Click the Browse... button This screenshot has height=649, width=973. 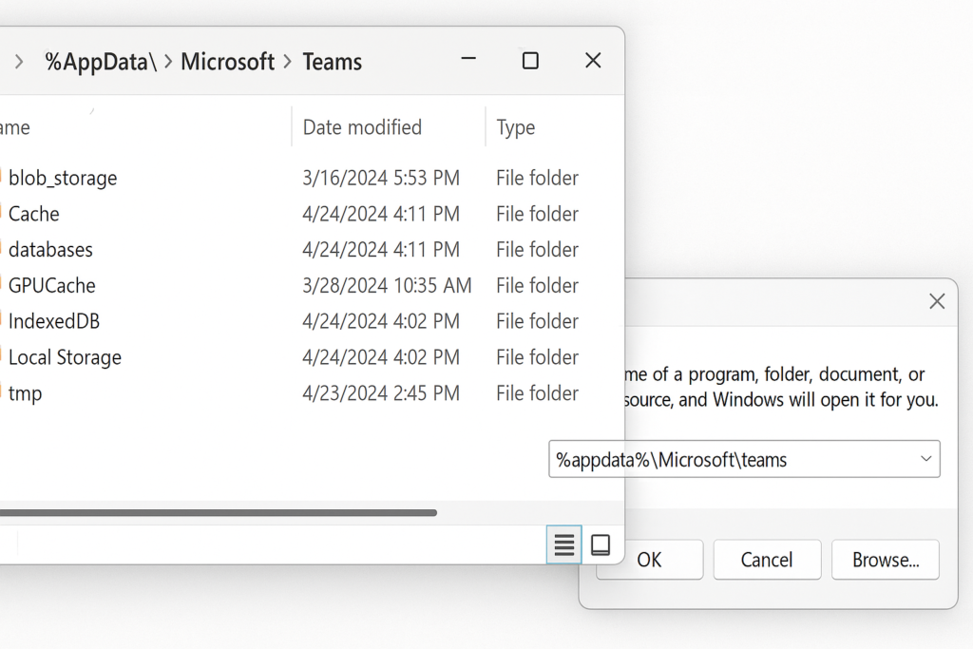886,560
